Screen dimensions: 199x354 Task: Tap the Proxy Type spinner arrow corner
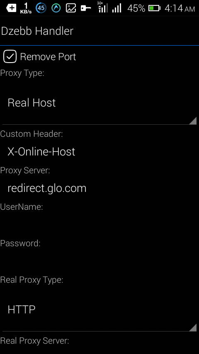click(193, 121)
